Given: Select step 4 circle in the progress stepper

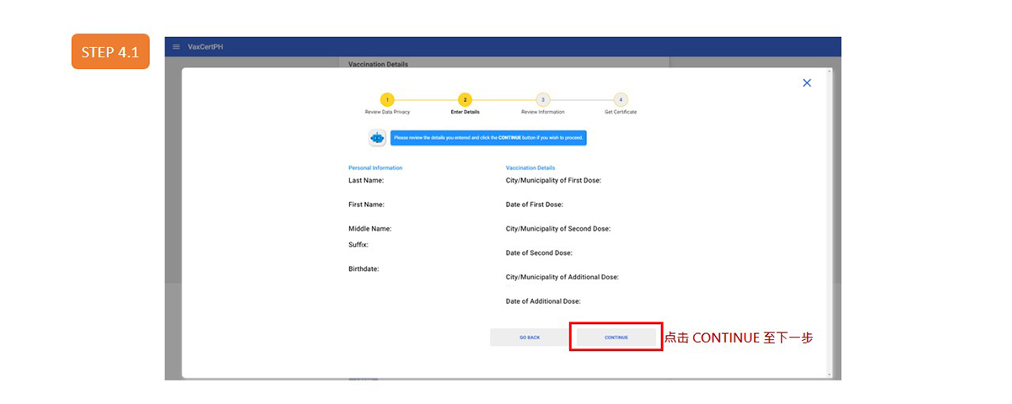Looking at the screenshot, I should 620,100.
